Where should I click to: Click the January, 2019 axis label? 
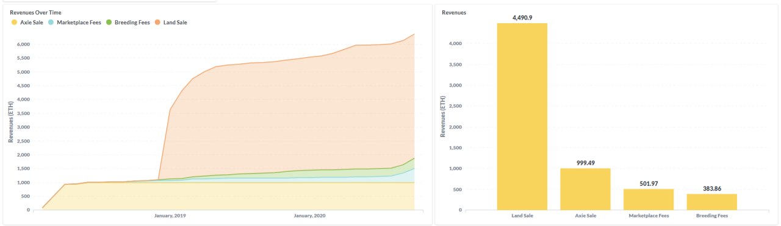point(171,216)
